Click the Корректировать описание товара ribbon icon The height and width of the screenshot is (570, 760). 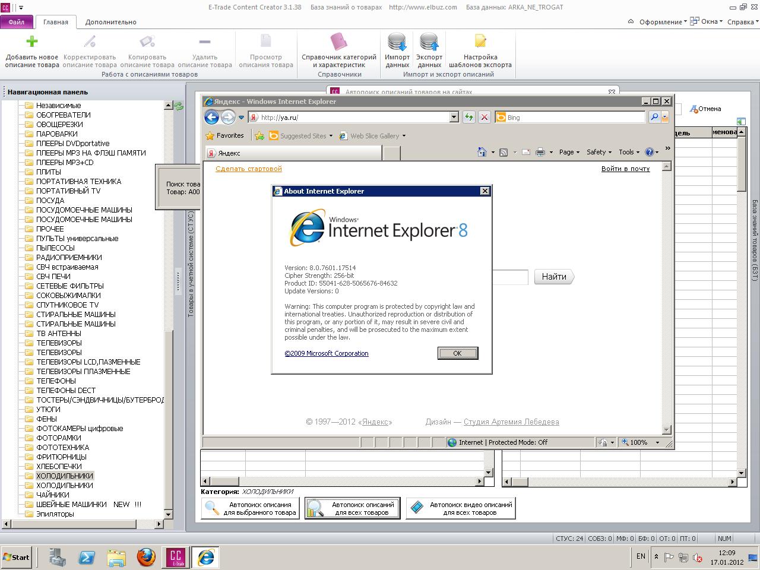click(90, 41)
